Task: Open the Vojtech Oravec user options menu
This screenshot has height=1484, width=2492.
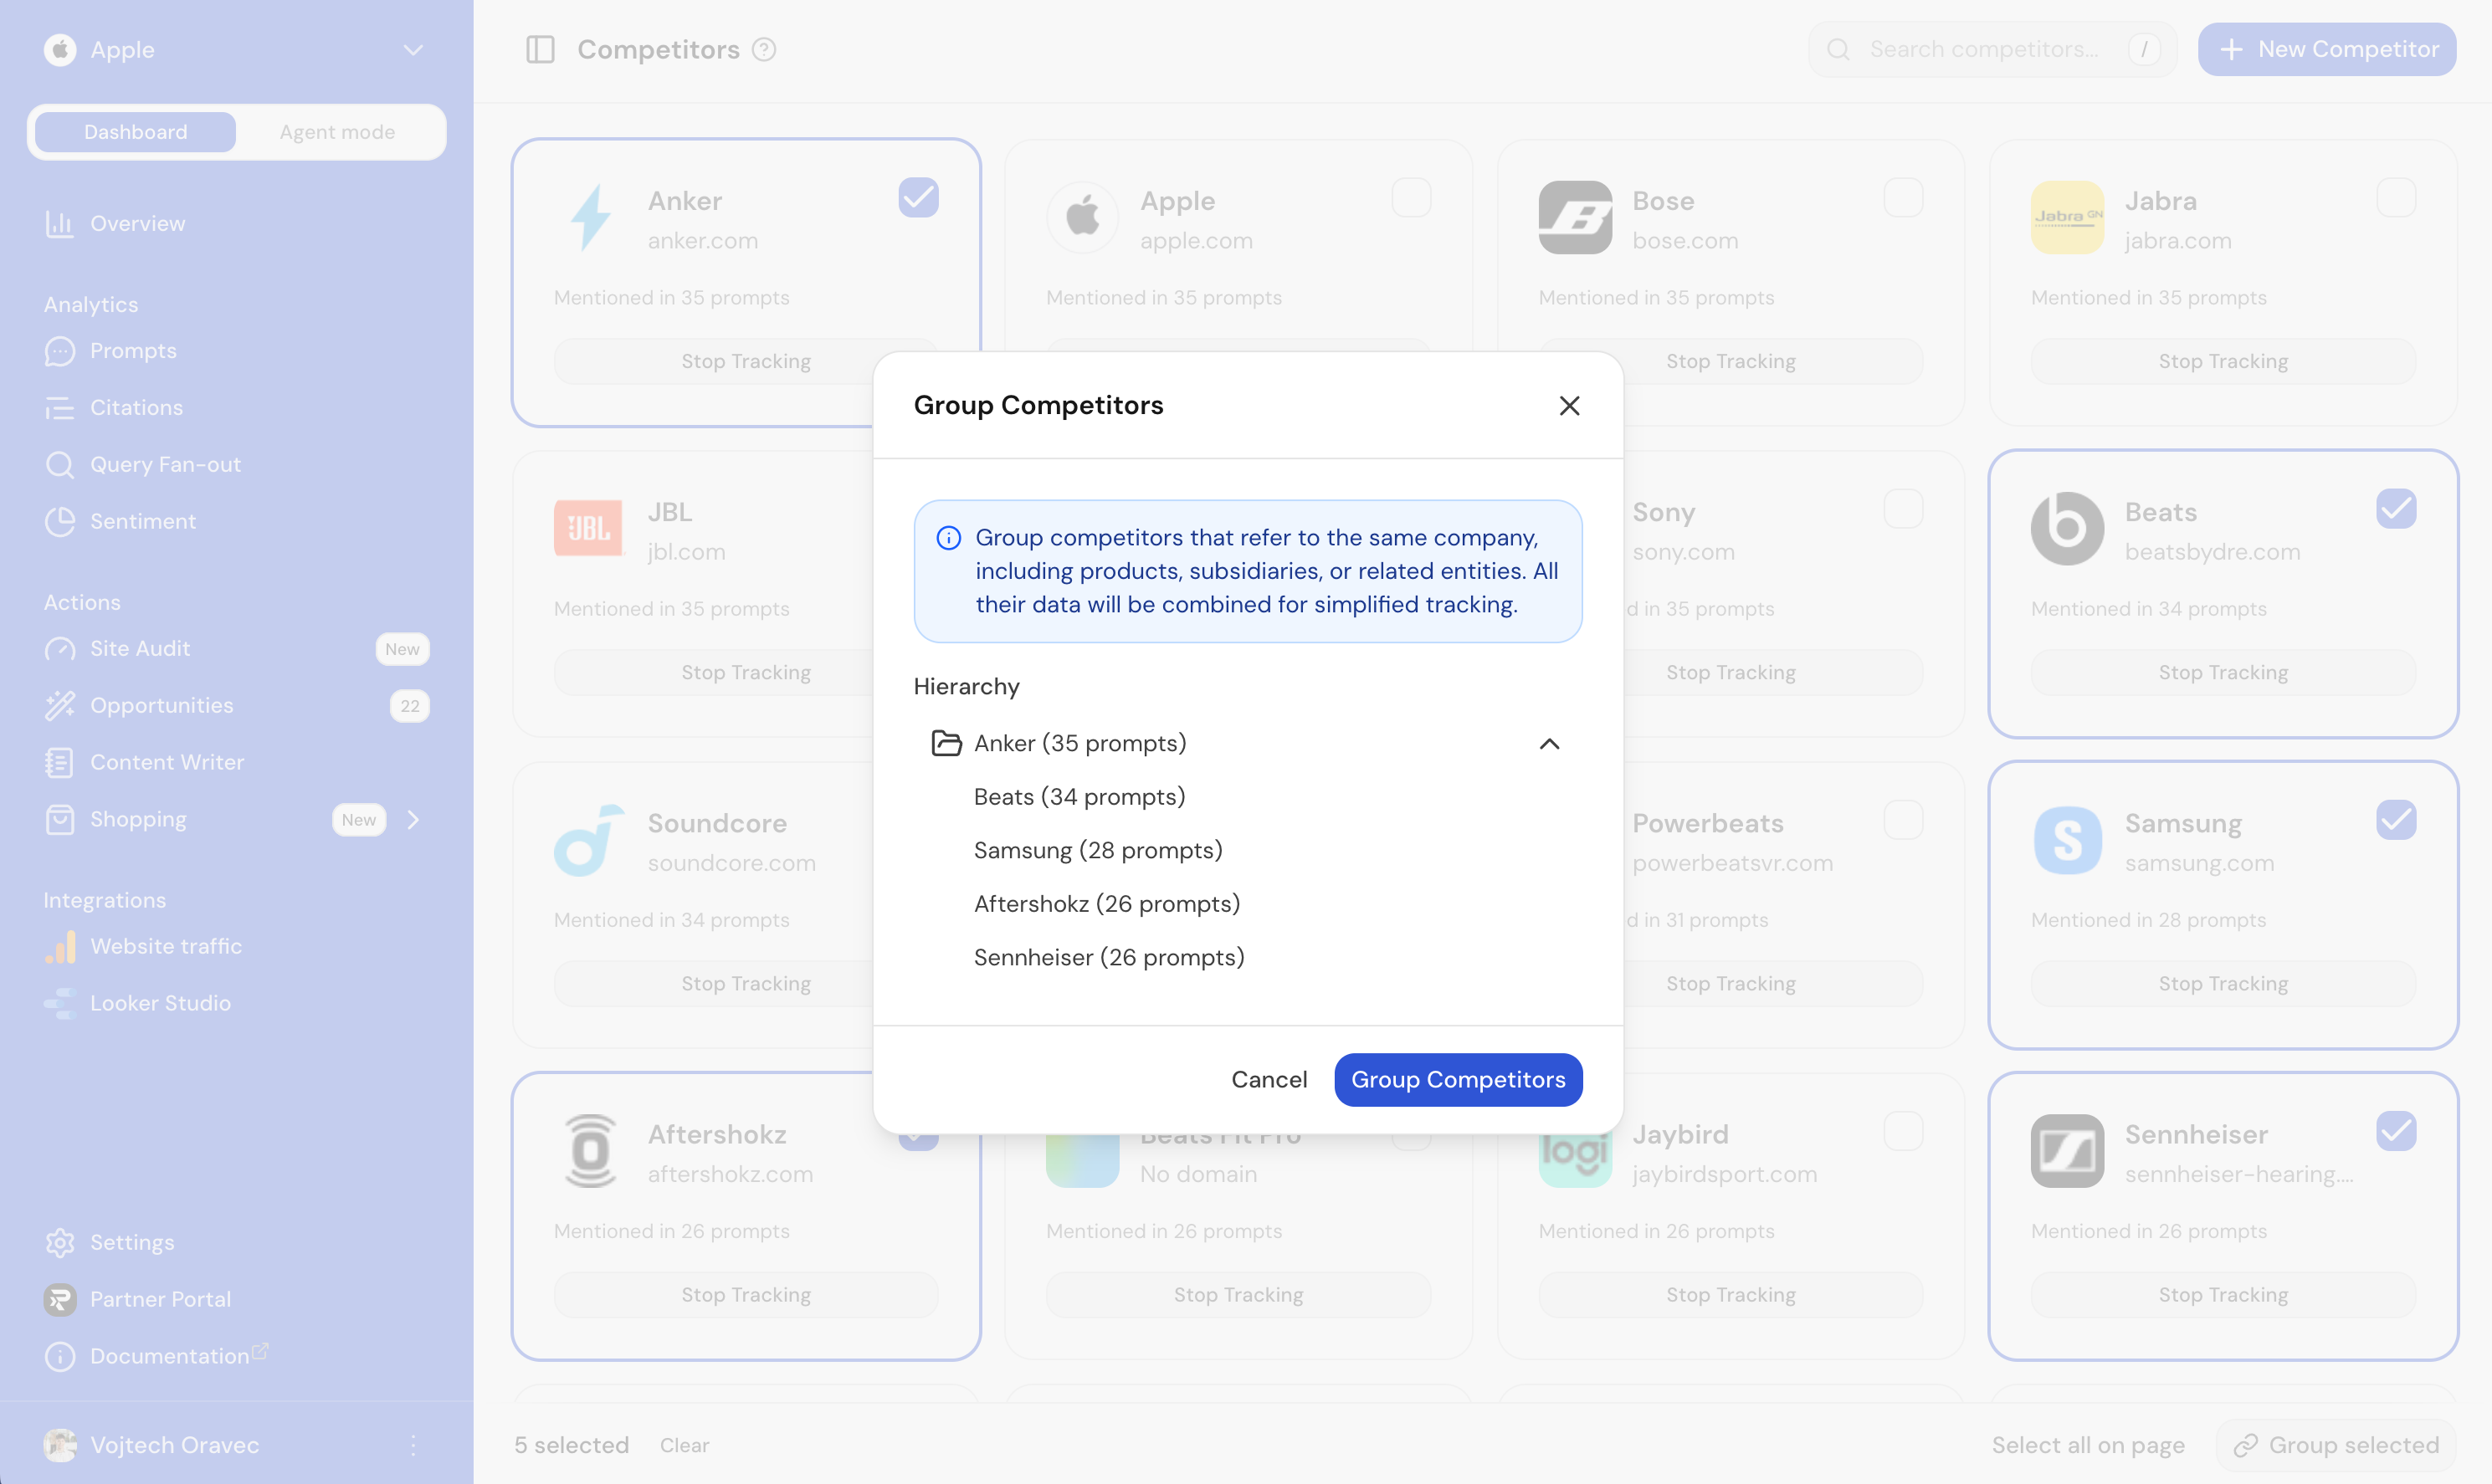Action: (x=413, y=1445)
